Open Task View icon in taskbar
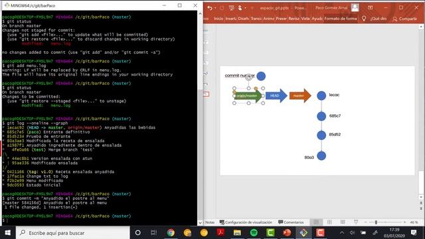425x239 pixels. (x=153, y=233)
